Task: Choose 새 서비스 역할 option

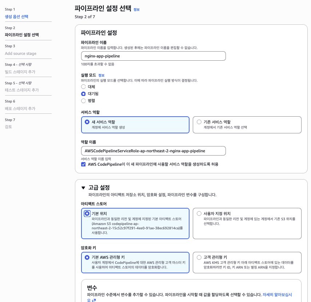Action: 87,122
